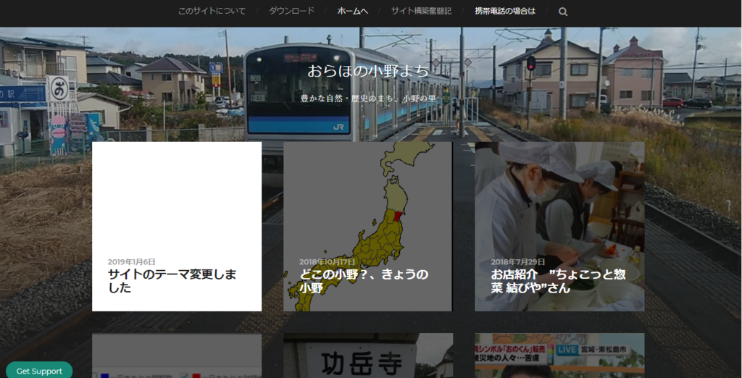Open the LIVE news broadcast thumbnail card

559,356
